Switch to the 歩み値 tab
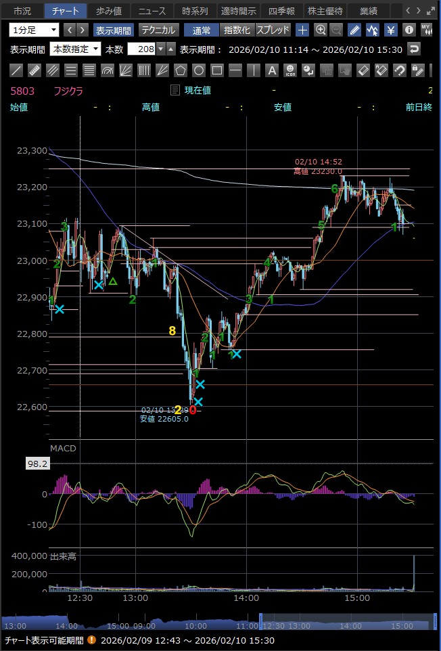The image size is (441, 651). [x=108, y=11]
